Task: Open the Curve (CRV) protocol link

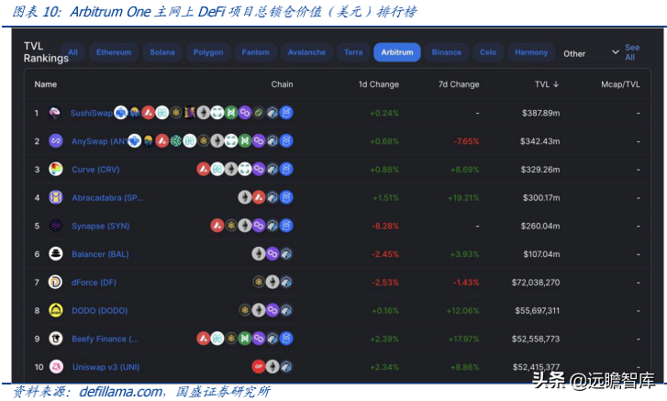Action: 95,169
